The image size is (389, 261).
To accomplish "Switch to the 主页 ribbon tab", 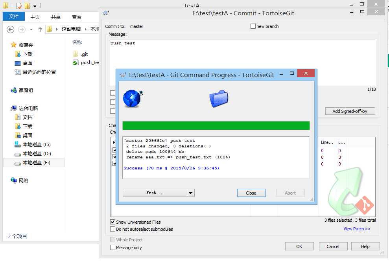I will point(35,17).
